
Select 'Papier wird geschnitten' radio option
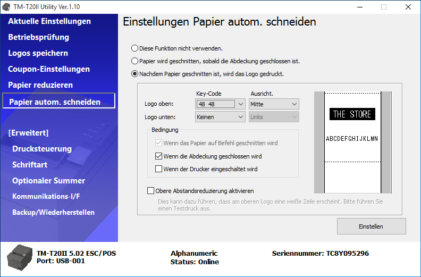tap(135, 61)
